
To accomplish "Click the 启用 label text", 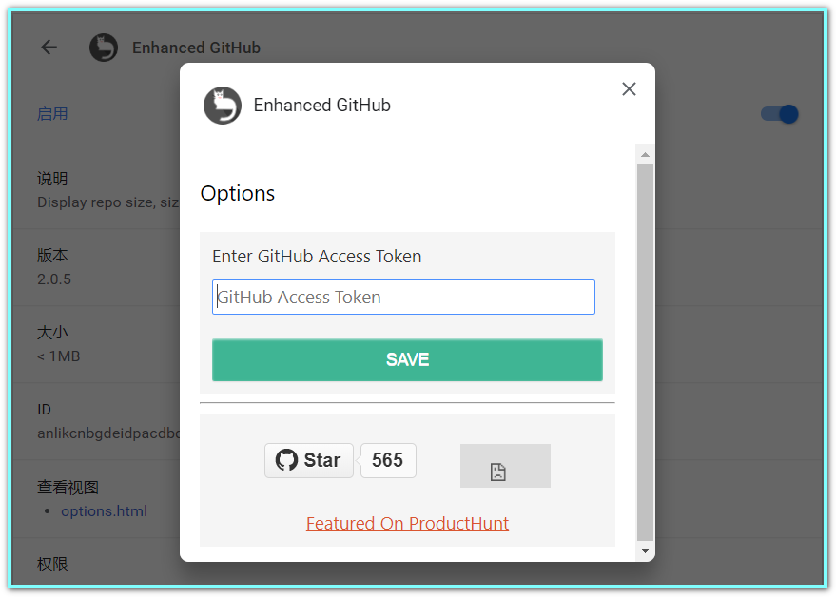I will click(52, 114).
